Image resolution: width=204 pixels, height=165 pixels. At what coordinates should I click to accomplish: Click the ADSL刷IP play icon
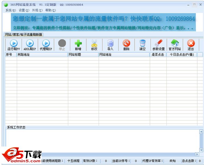tap(30, 43)
